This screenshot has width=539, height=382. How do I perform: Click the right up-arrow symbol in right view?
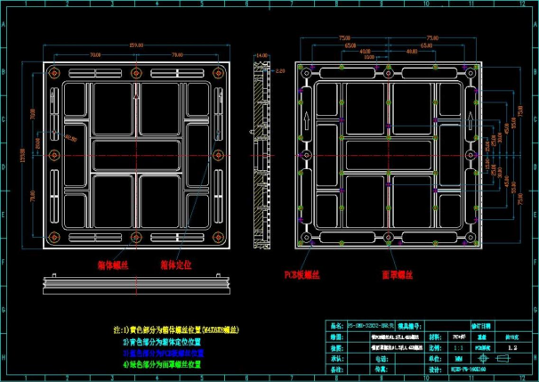pyautogui.click(x=469, y=118)
